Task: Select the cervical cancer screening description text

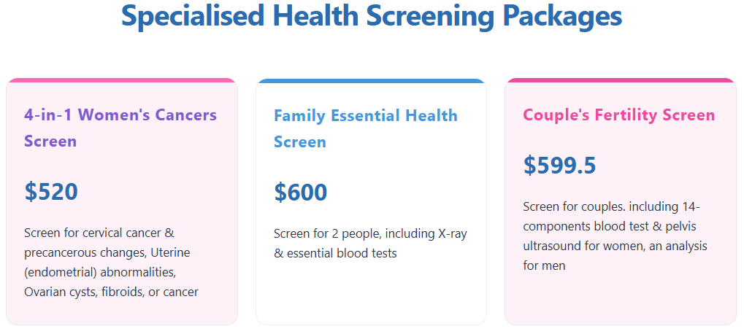Action: pos(112,263)
